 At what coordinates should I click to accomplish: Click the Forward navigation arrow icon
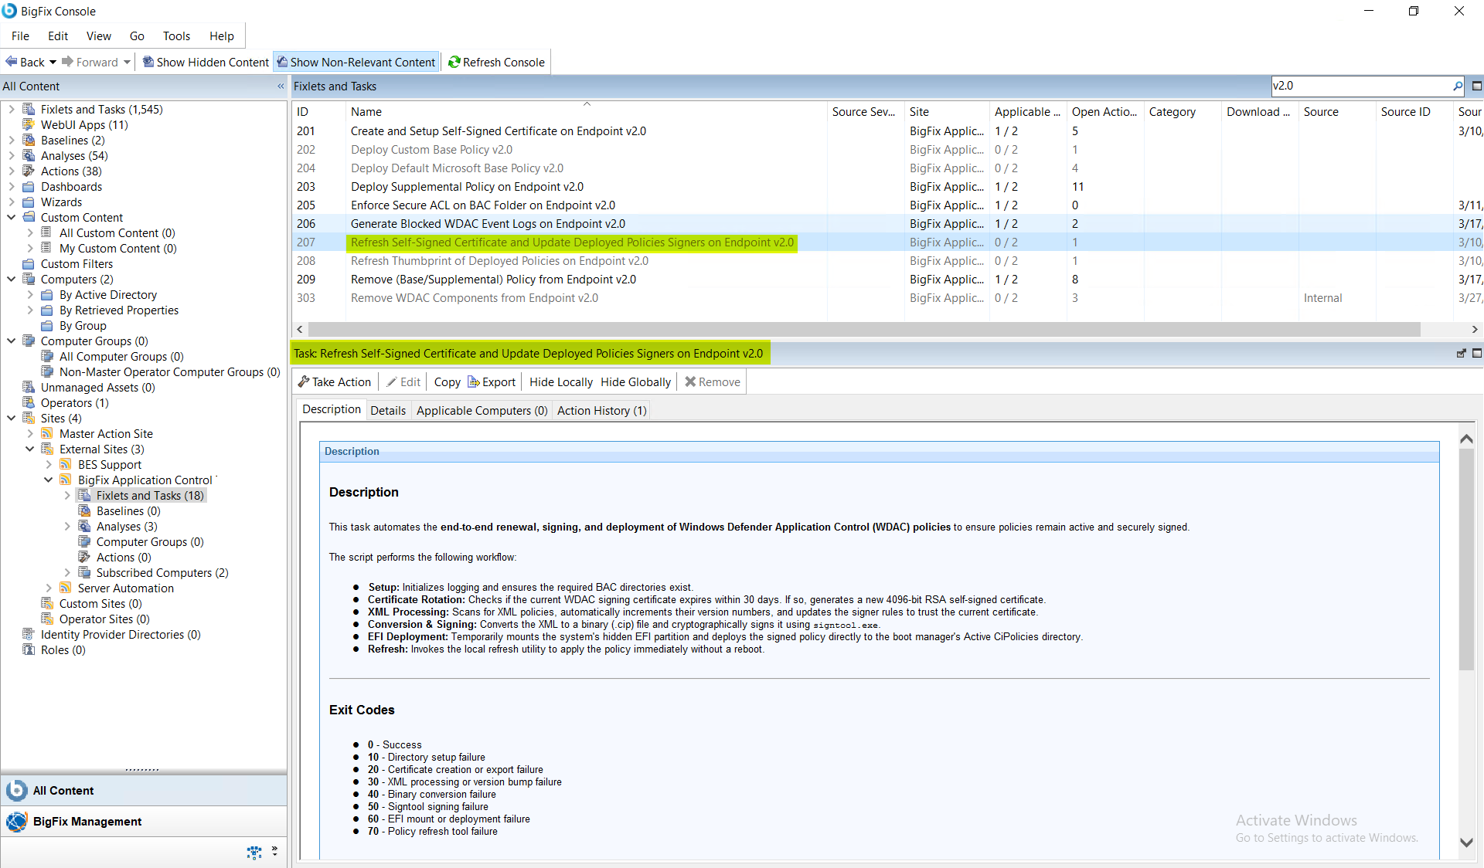(69, 62)
